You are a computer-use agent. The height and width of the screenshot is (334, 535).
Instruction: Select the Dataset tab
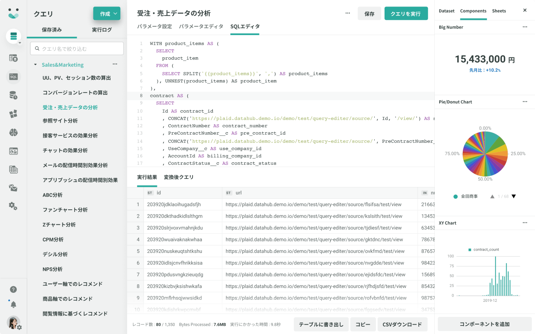[x=447, y=11]
